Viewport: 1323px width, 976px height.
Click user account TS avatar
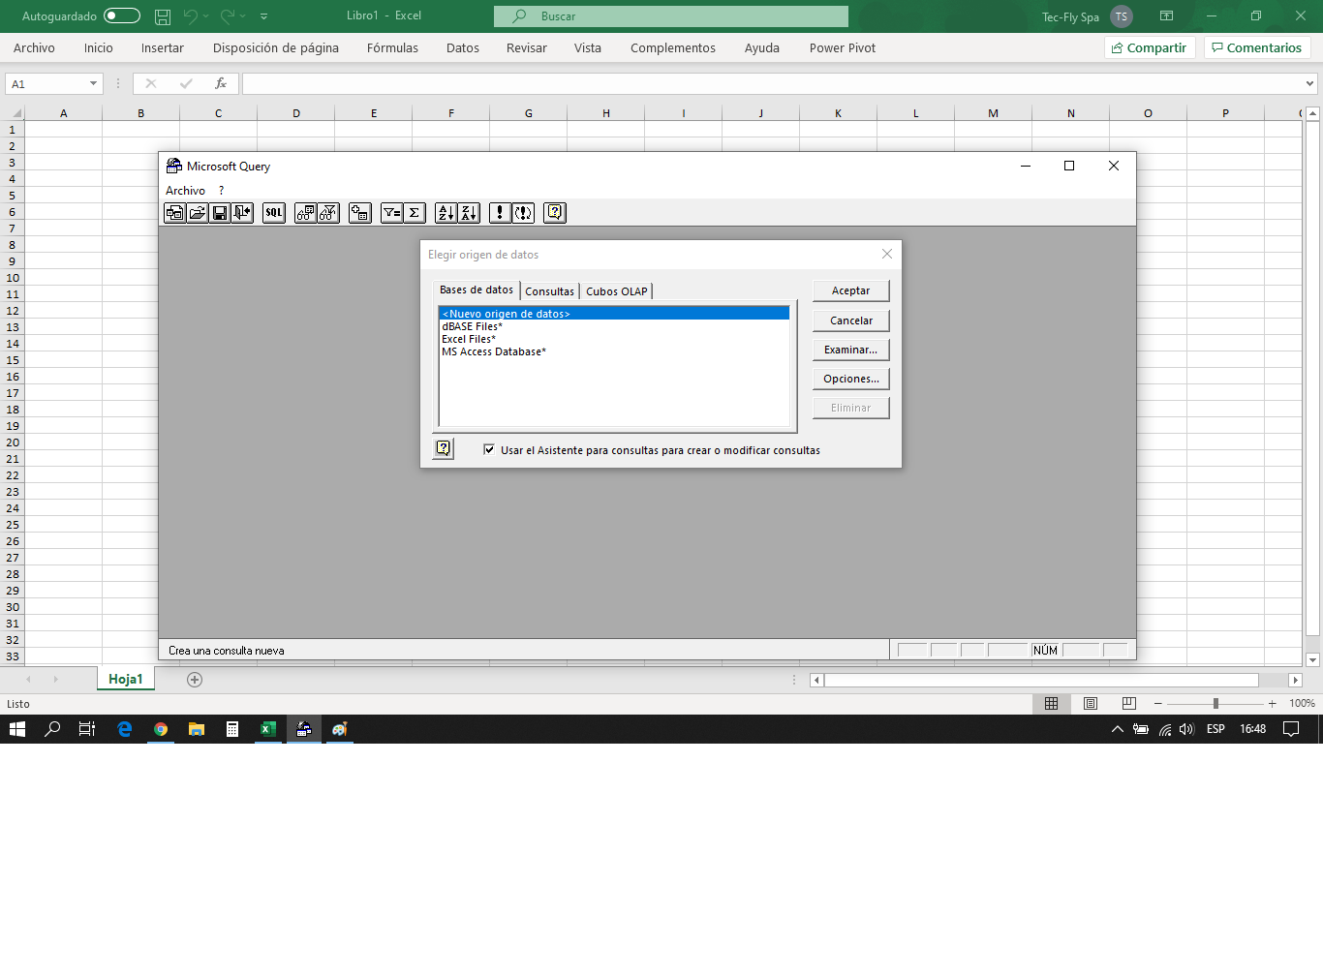1122,16
